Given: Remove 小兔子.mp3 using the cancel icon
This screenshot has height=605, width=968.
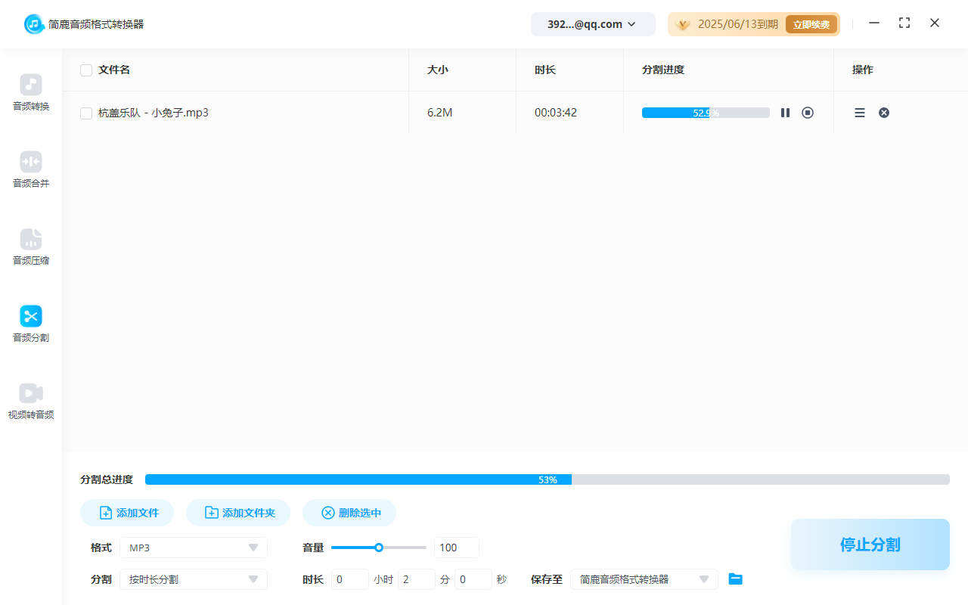Looking at the screenshot, I should click(x=883, y=112).
